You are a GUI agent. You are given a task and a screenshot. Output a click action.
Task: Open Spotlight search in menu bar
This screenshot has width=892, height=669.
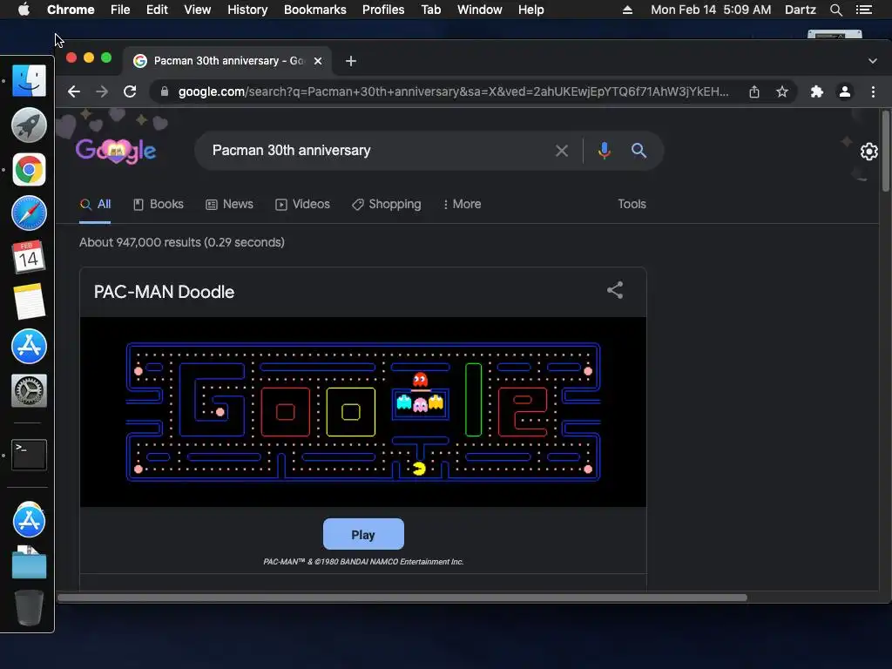[x=835, y=10]
